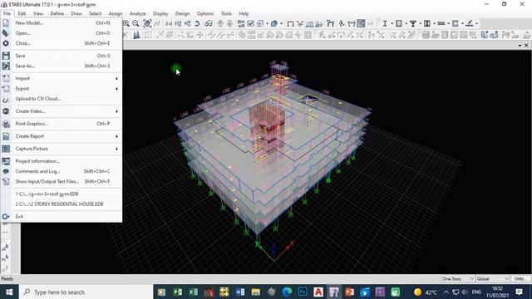
Task: Click Save As... in the File menu
Action: (x=62, y=66)
